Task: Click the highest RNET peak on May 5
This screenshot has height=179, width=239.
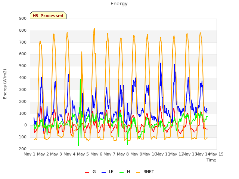Action: [x=94, y=29]
